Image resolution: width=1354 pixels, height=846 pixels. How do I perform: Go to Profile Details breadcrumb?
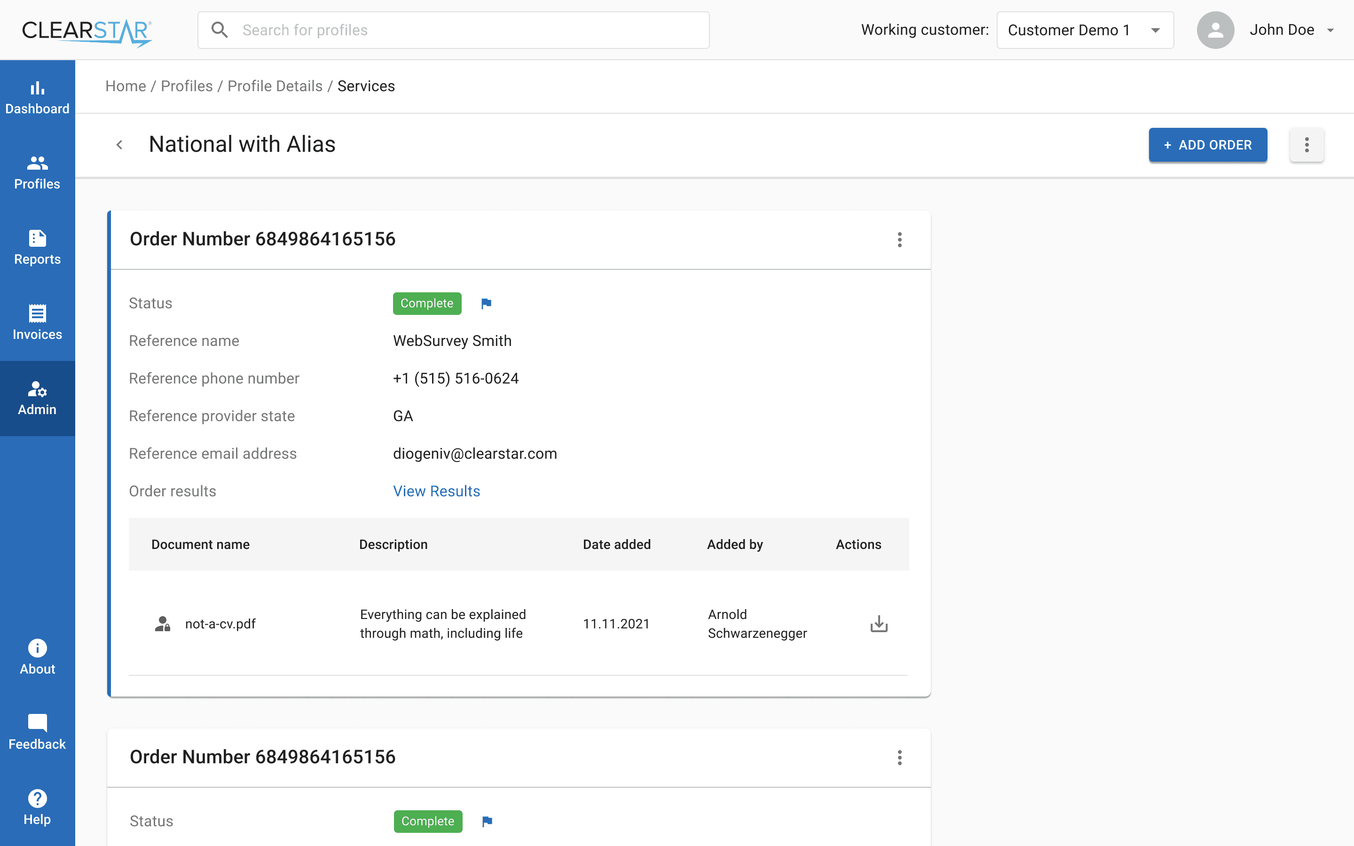tap(275, 86)
